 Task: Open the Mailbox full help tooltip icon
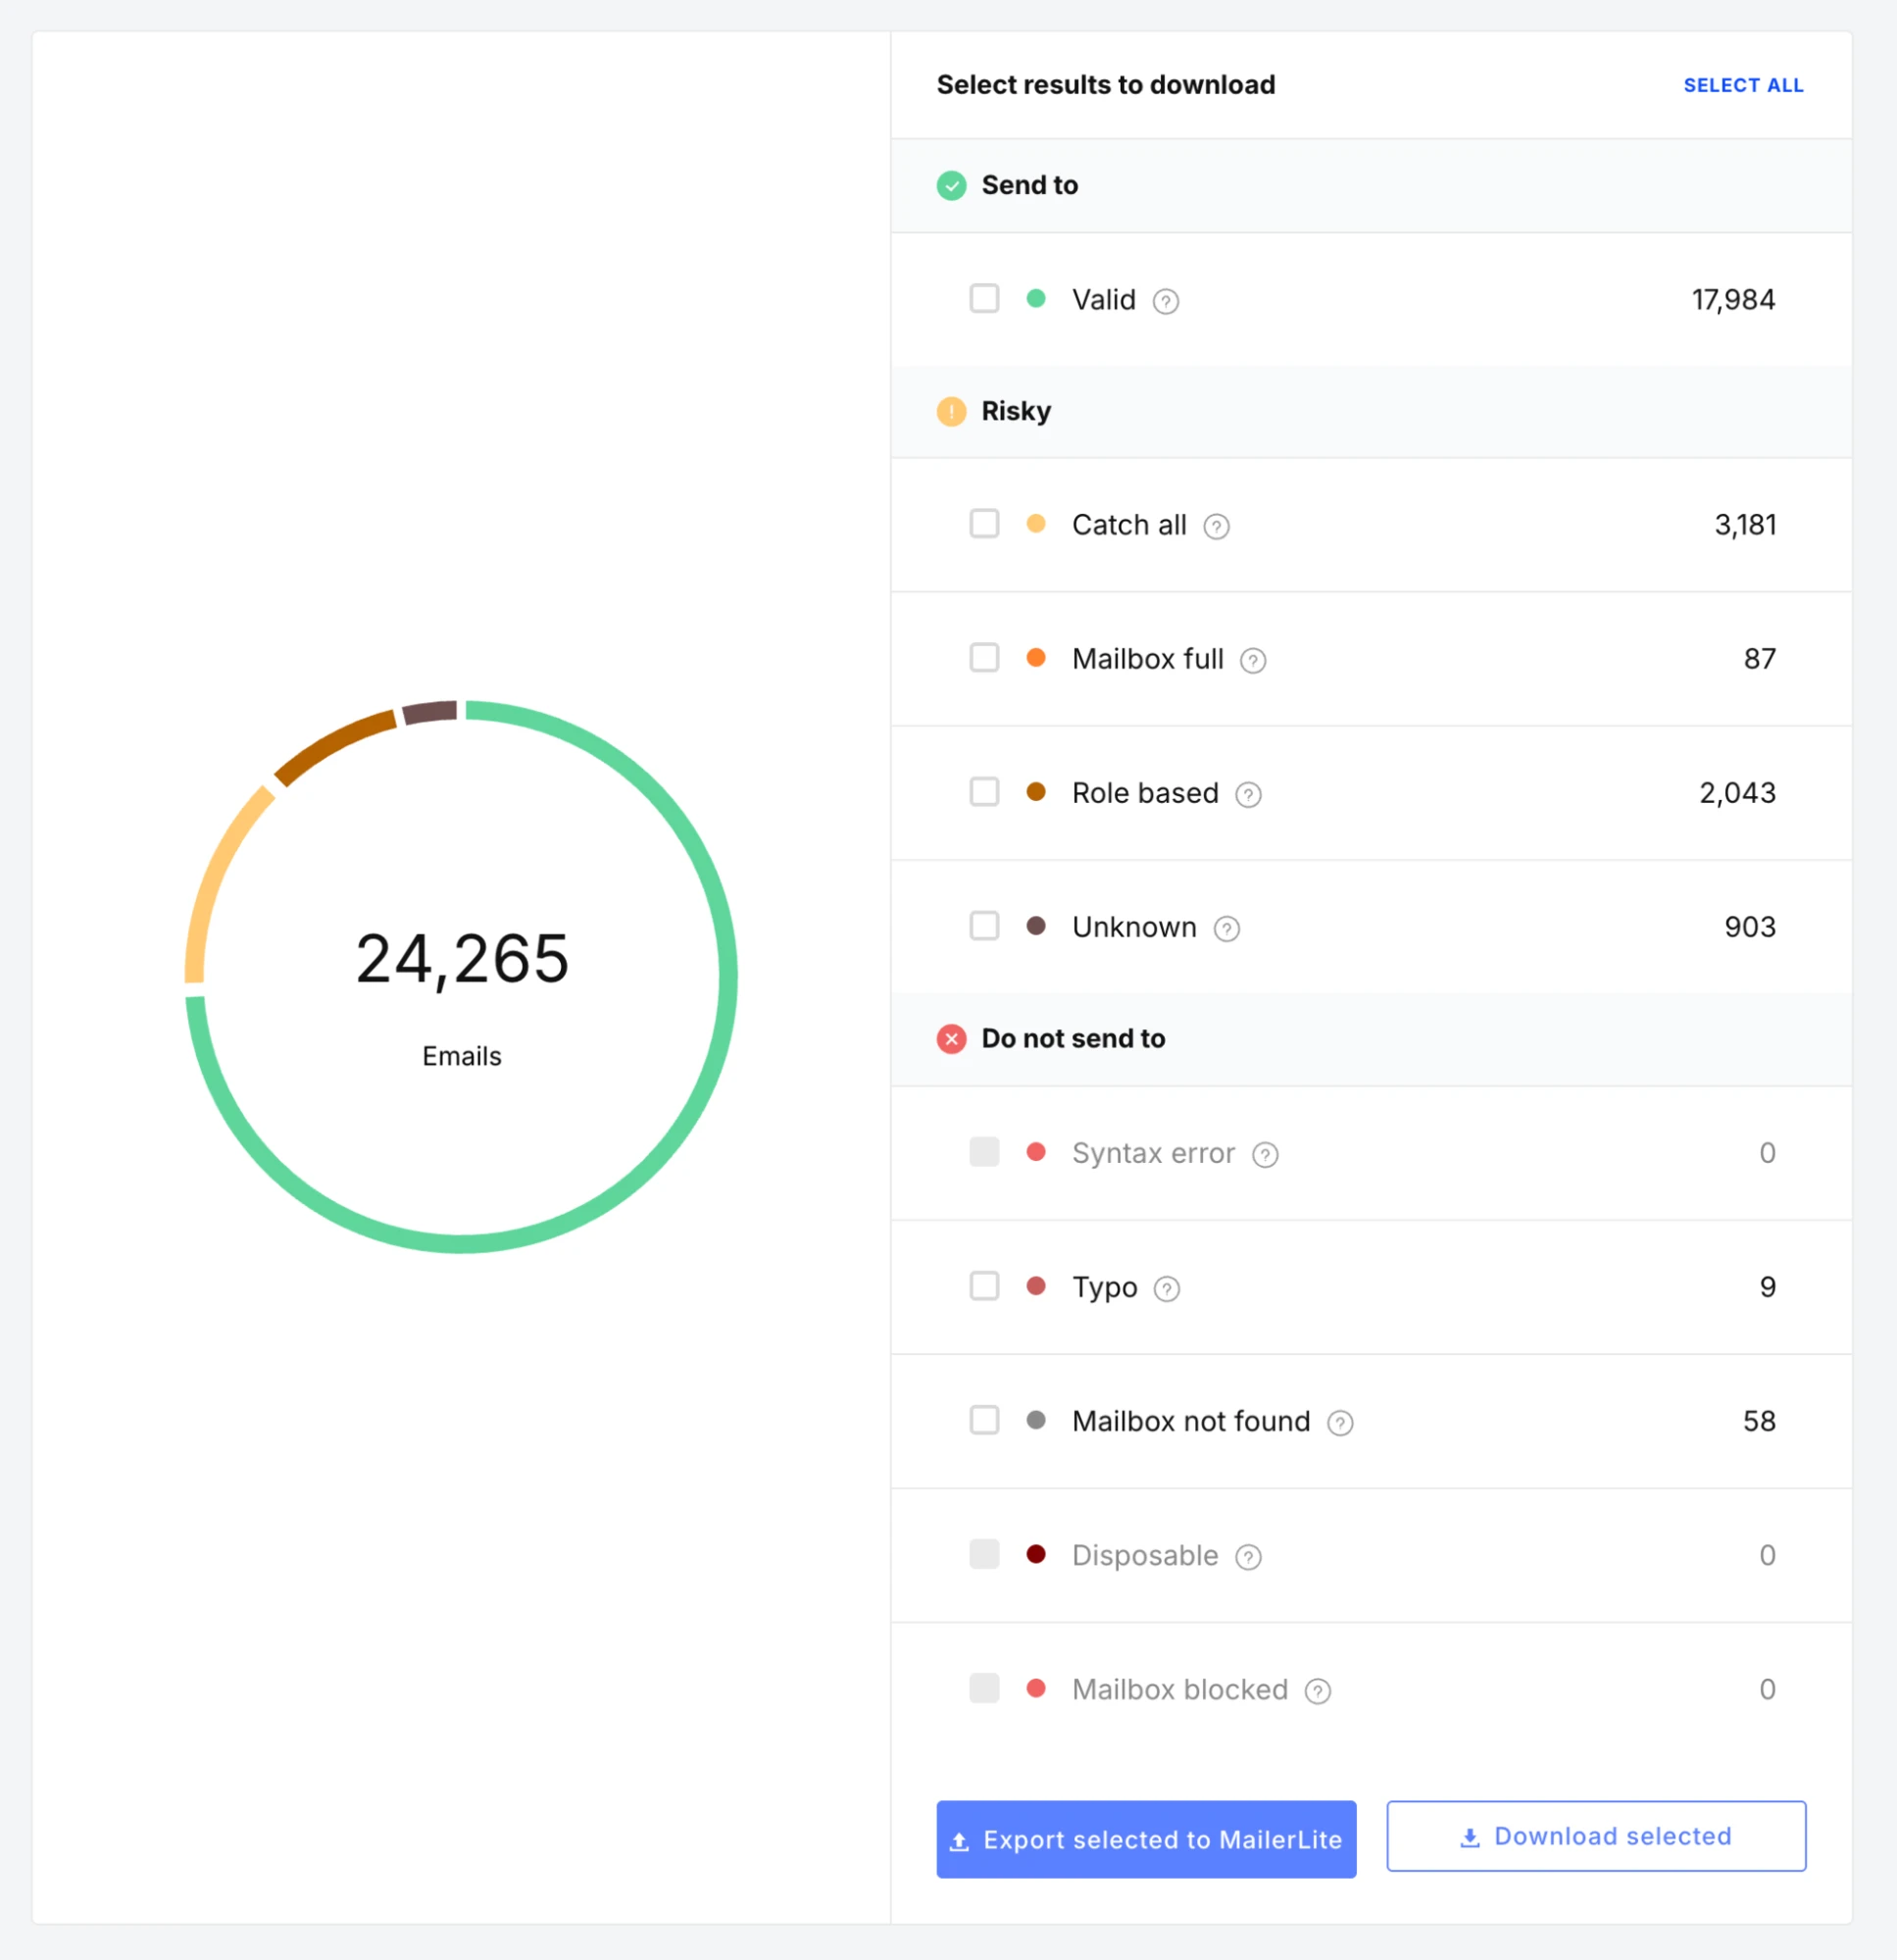1253,660
